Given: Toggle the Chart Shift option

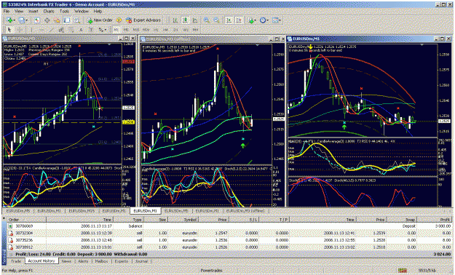Looking at the screenshot, I should 239,20.
